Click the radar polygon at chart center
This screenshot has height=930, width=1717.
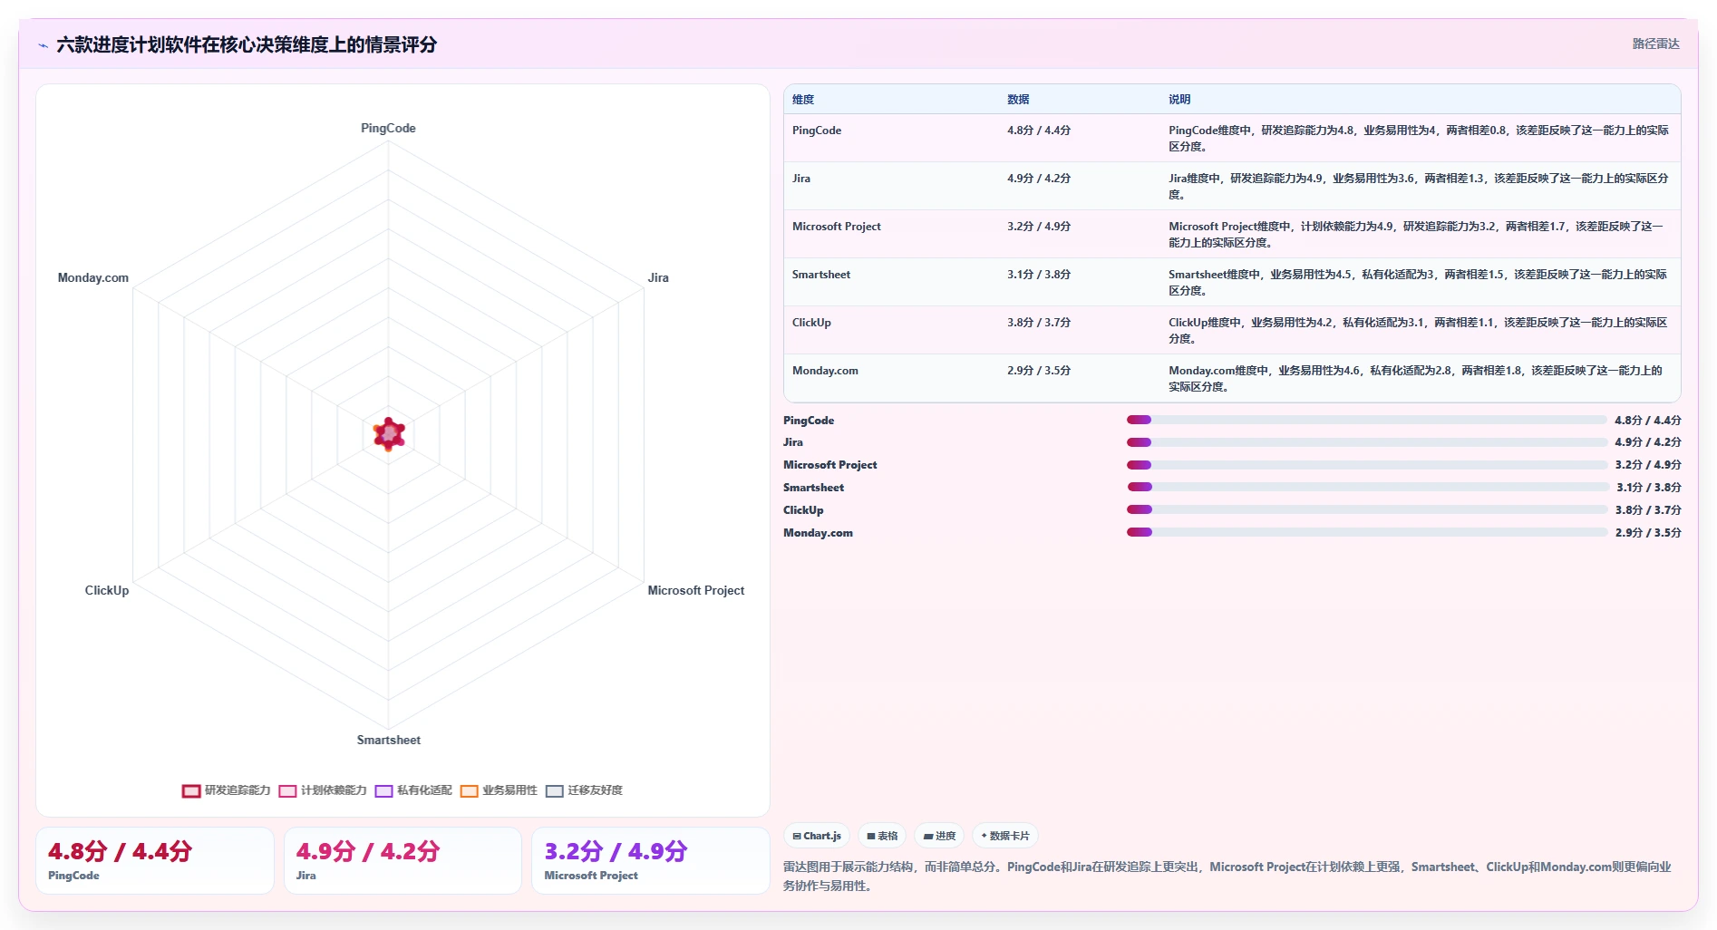pos(389,434)
